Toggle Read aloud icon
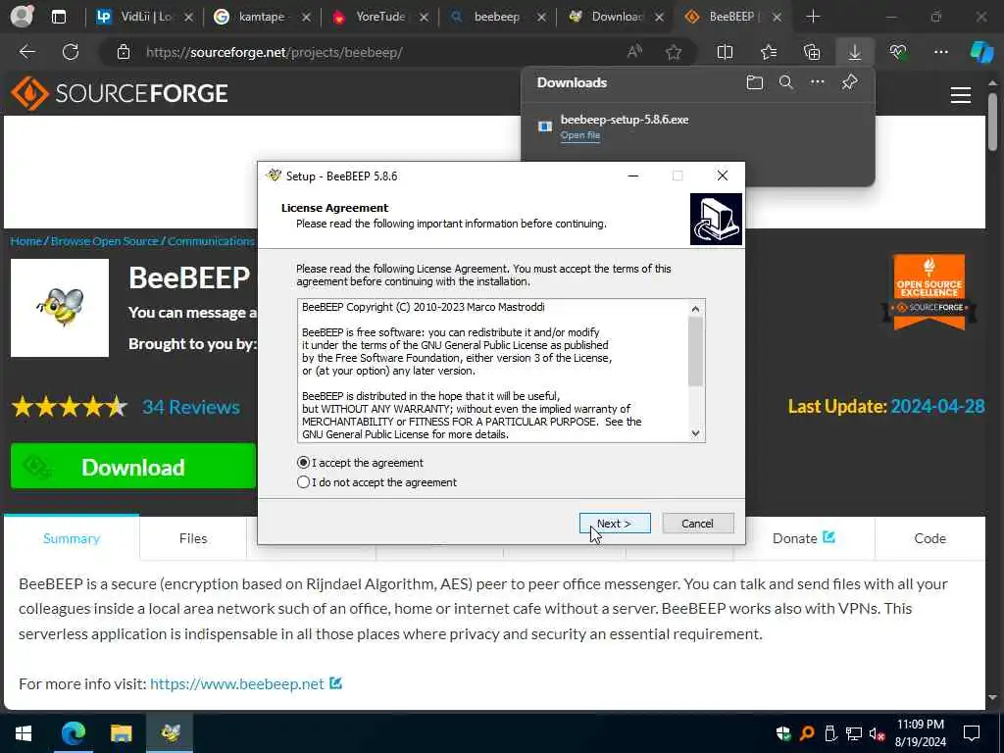 coord(634,52)
